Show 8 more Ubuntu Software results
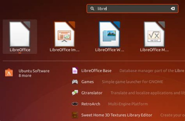 (25, 76)
